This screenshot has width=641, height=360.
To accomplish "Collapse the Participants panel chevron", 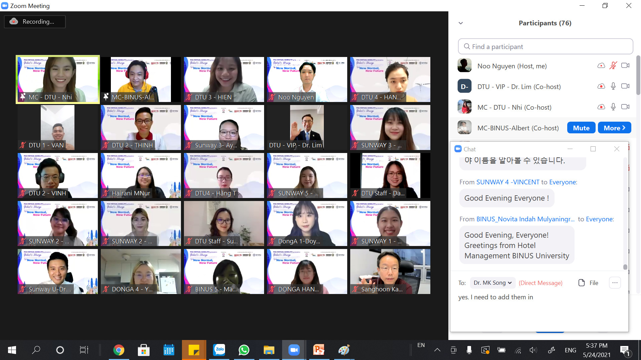I will pyautogui.click(x=461, y=23).
